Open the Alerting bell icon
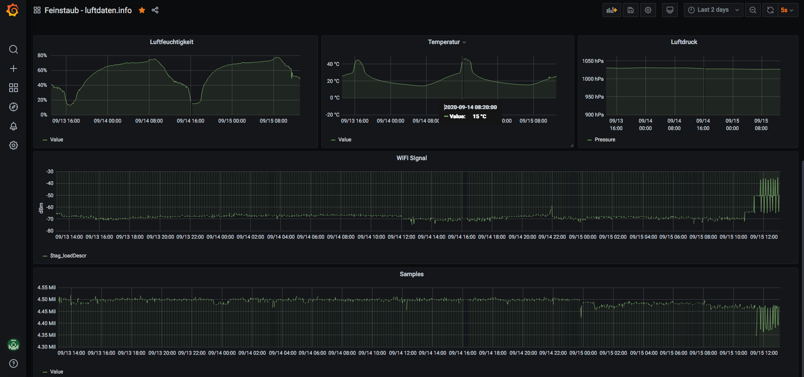Viewport: 804px width, 377px height. (14, 126)
